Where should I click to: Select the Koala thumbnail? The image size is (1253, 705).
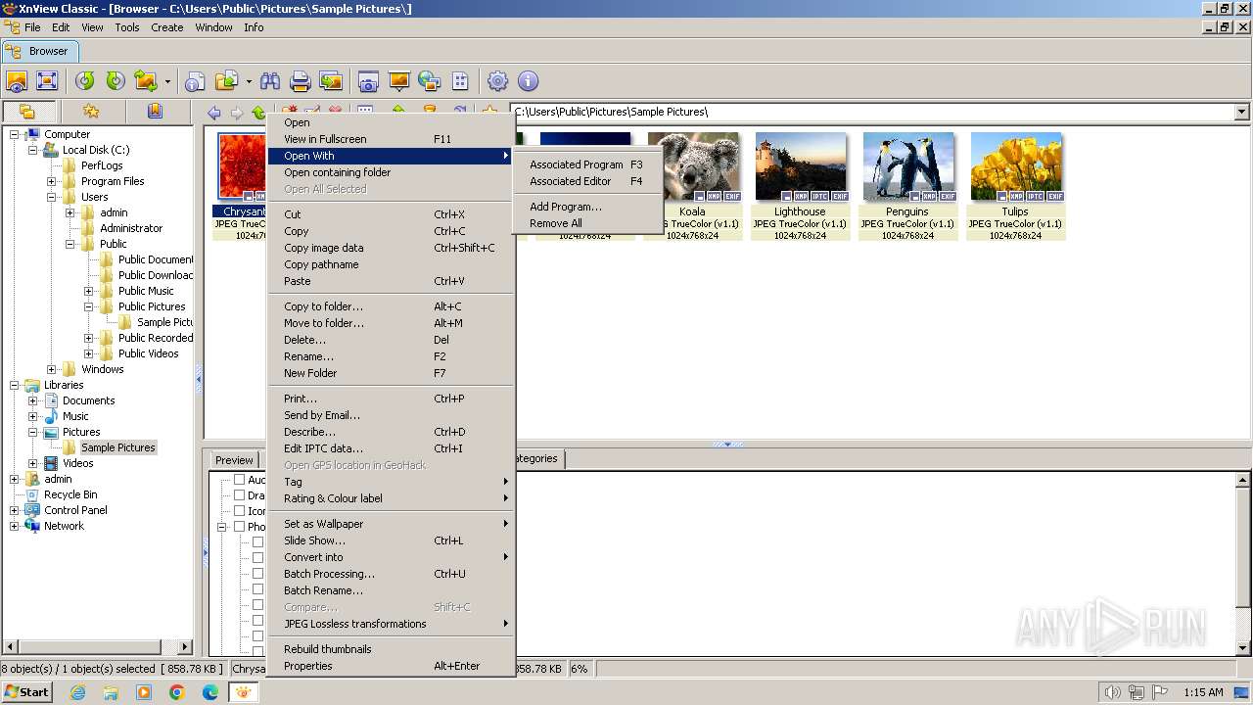(692, 186)
